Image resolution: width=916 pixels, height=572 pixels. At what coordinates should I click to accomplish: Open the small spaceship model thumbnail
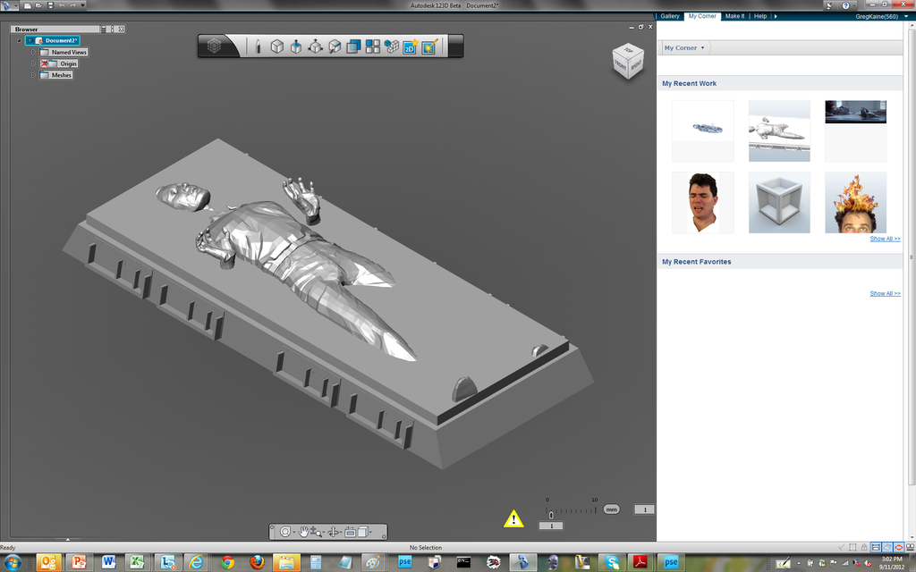[x=703, y=130]
